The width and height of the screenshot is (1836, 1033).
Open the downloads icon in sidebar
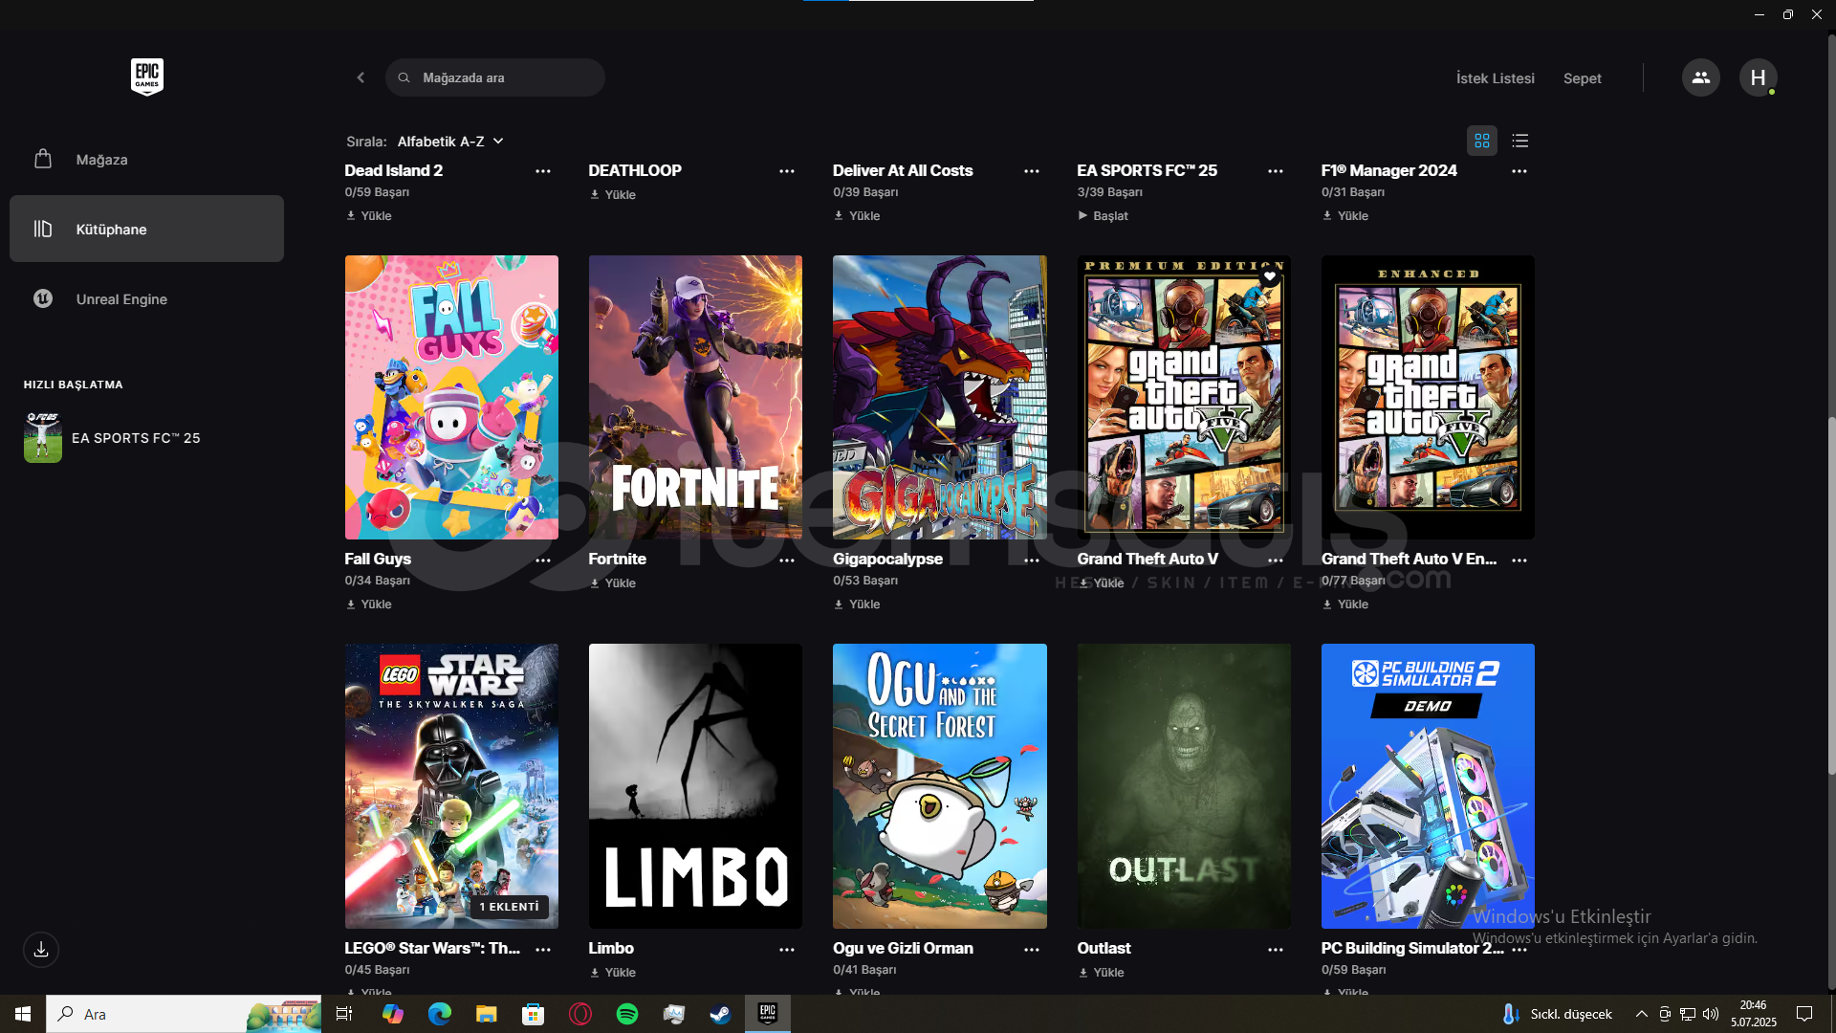pos(41,950)
